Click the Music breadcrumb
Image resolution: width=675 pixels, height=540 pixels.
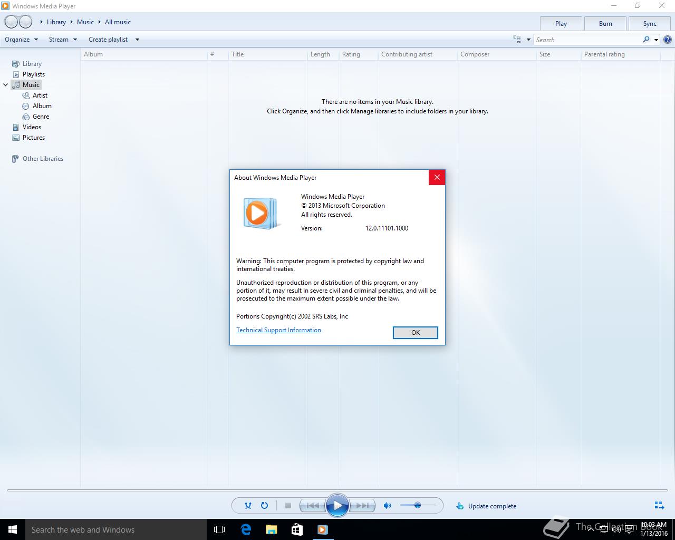[x=85, y=22]
